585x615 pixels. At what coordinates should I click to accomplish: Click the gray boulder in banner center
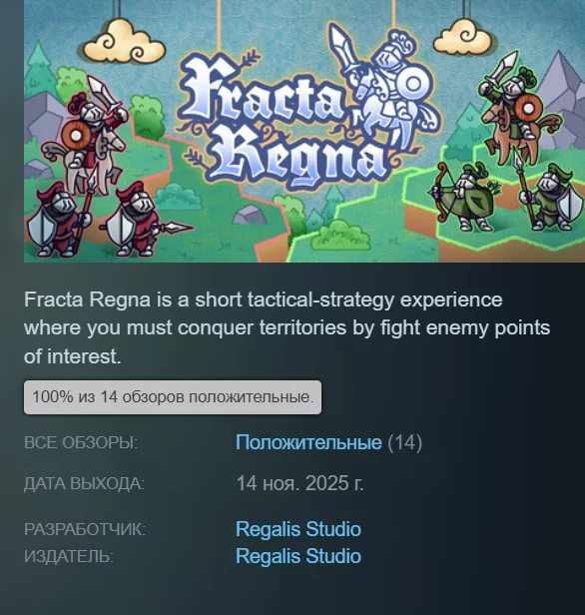tap(250, 215)
